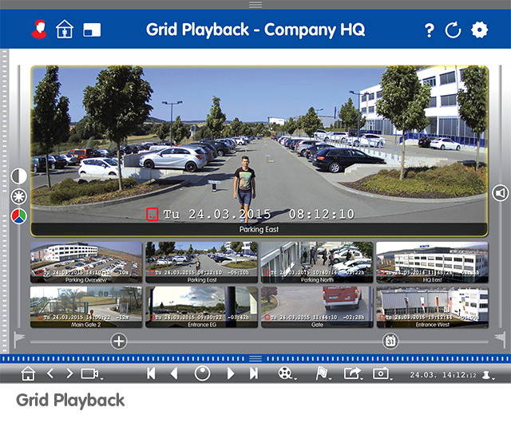The image size is (511, 431).
Task: Play the recording forward
Action: [x=231, y=374]
